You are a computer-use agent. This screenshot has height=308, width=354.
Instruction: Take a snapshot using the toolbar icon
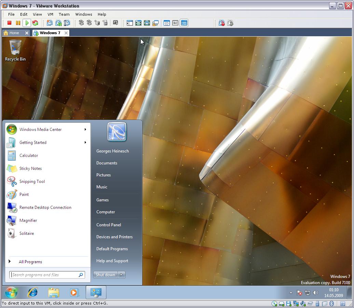pos(50,23)
